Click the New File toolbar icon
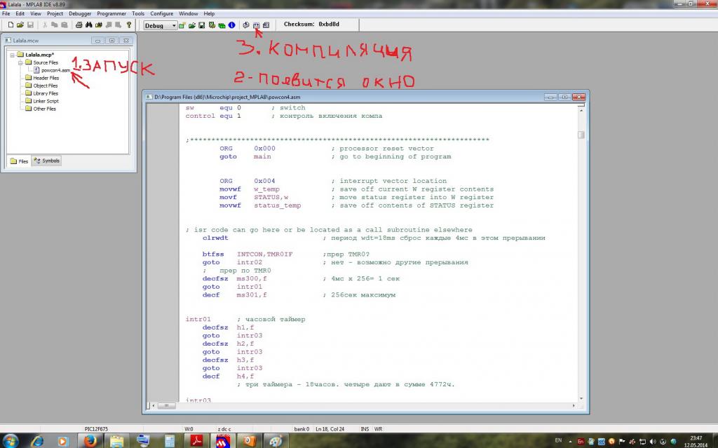This screenshot has height=448, width=718. [x=11, y=25]
